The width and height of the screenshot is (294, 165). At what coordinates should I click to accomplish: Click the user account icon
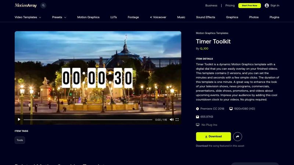[x=267, y=5]
